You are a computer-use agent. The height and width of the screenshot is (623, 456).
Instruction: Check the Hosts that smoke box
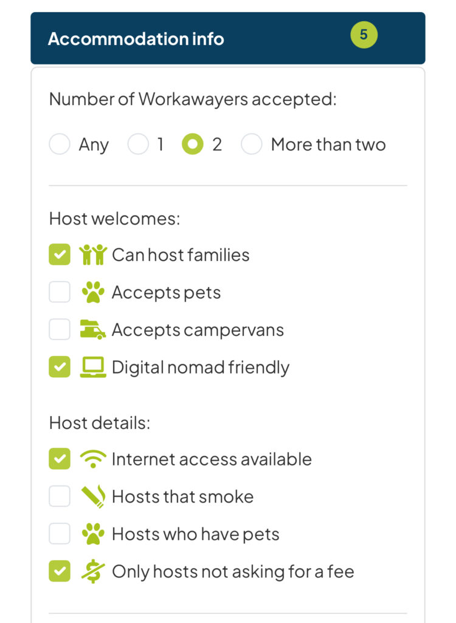click(60, 496)
